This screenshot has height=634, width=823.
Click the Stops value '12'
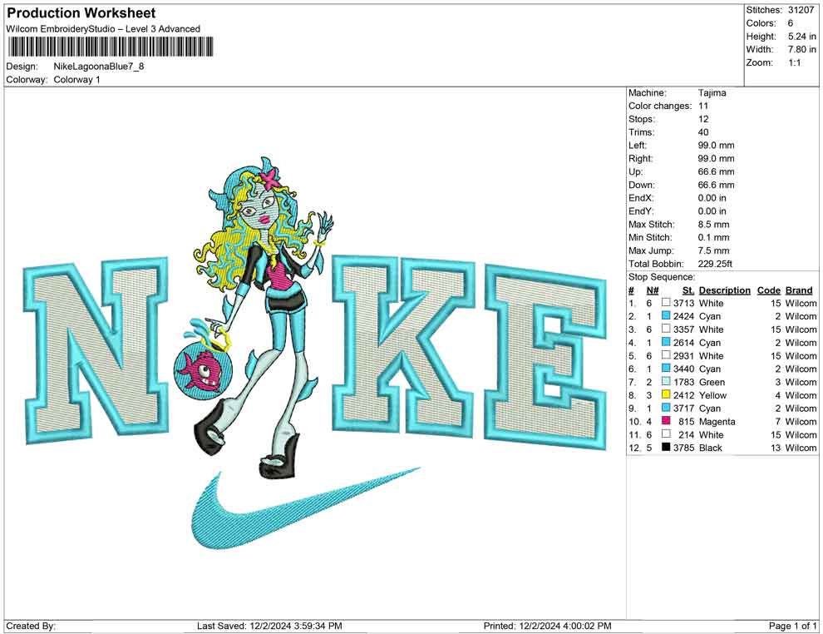(702, 119)
